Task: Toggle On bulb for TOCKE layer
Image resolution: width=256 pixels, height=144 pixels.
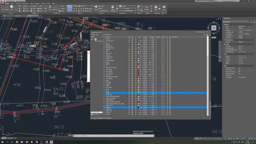Action: point(129,93)
